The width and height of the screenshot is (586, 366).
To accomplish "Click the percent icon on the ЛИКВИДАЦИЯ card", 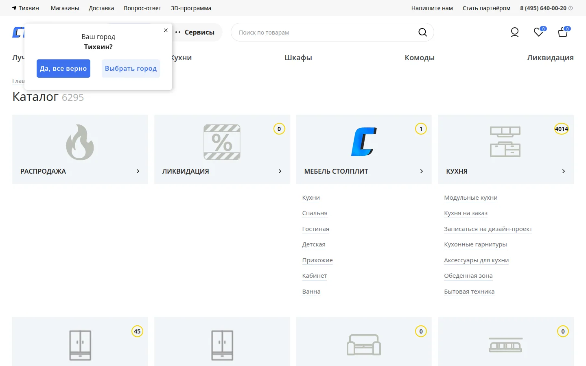I will click(222, 142).
